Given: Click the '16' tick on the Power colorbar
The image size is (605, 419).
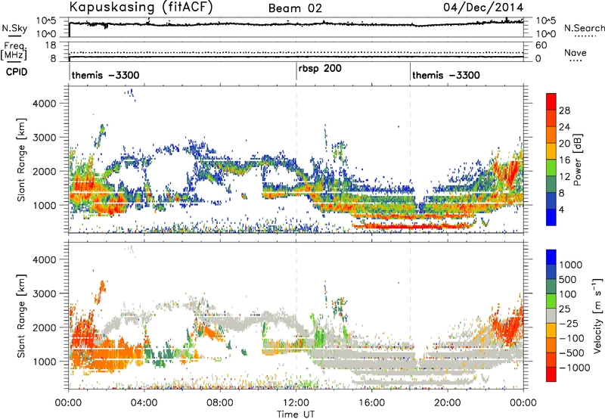Looking at the screenshot, I should click(564, 160).
